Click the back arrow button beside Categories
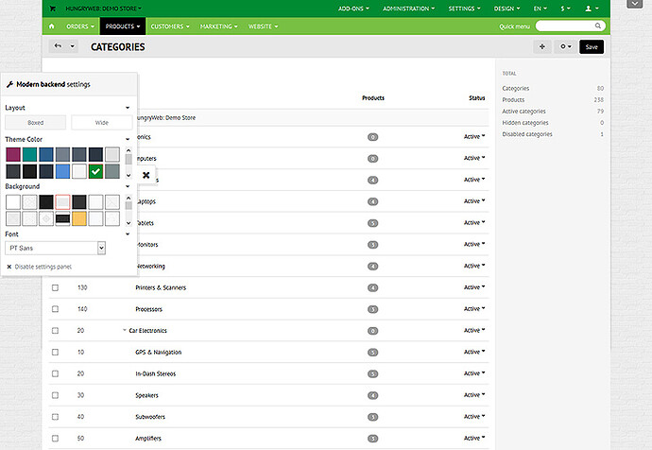The height and width of the screenshot is (450, 652). point(58,46)
